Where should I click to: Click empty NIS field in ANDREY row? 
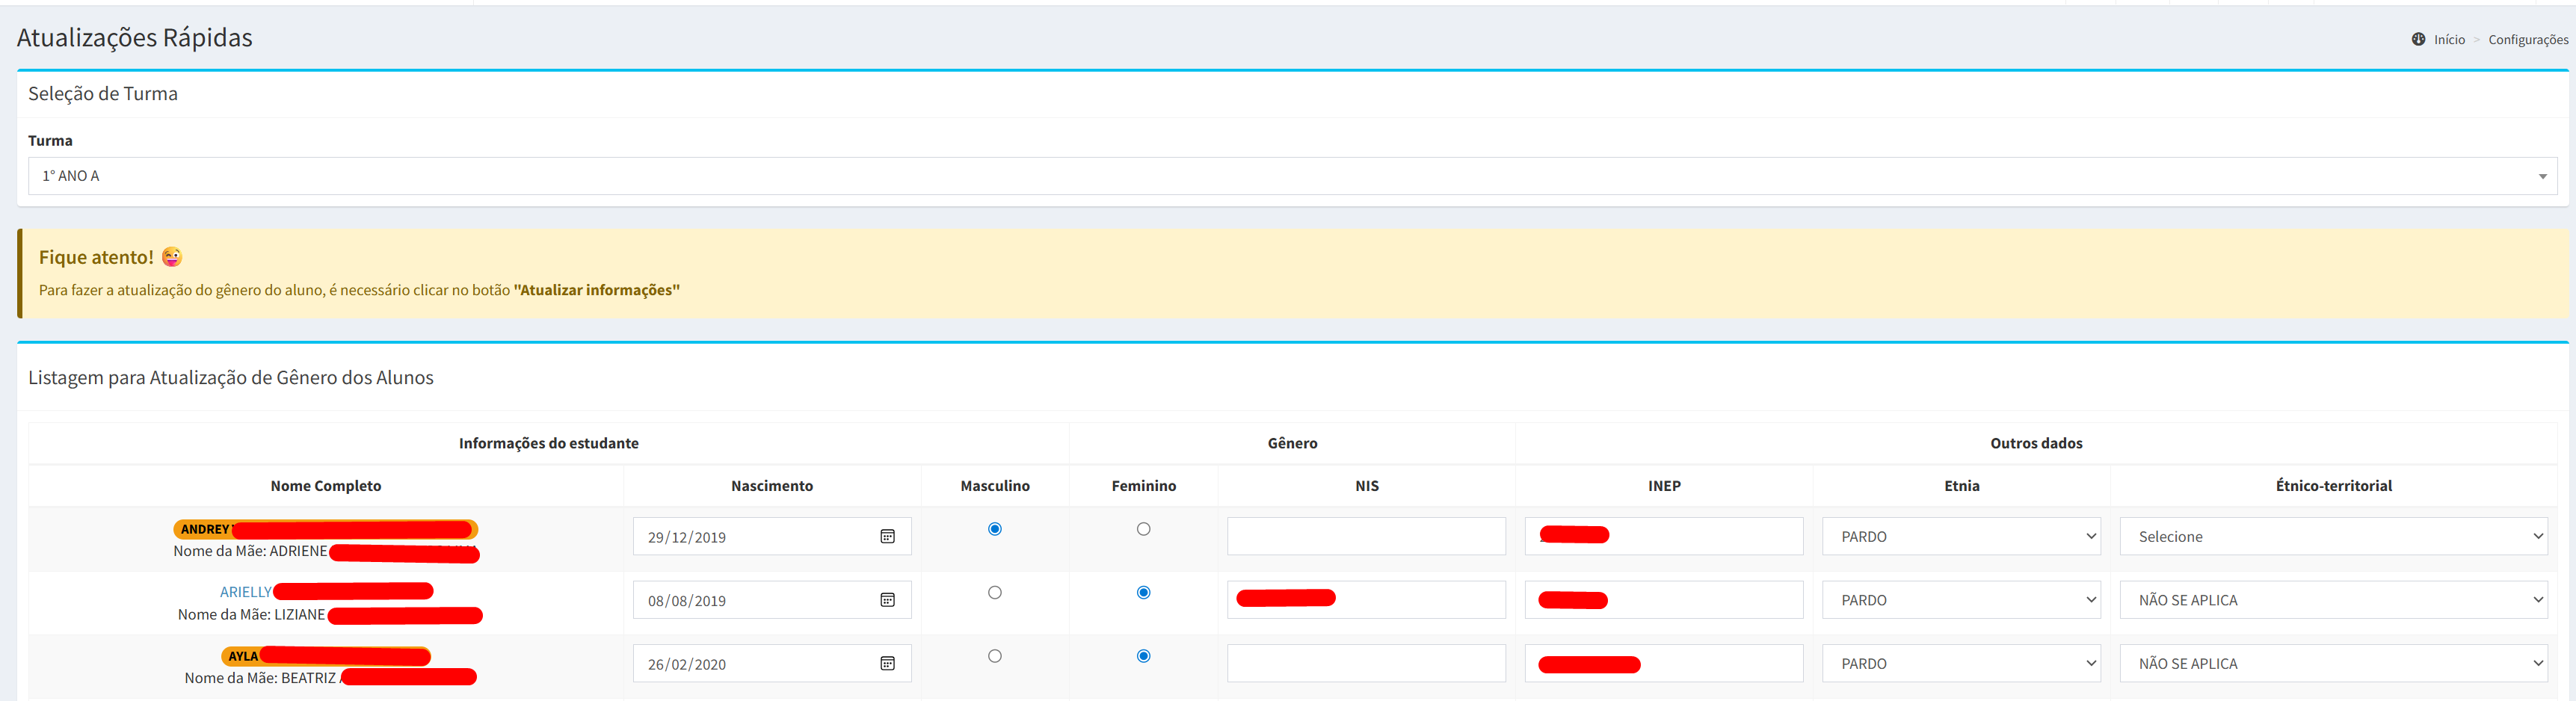1365,536
